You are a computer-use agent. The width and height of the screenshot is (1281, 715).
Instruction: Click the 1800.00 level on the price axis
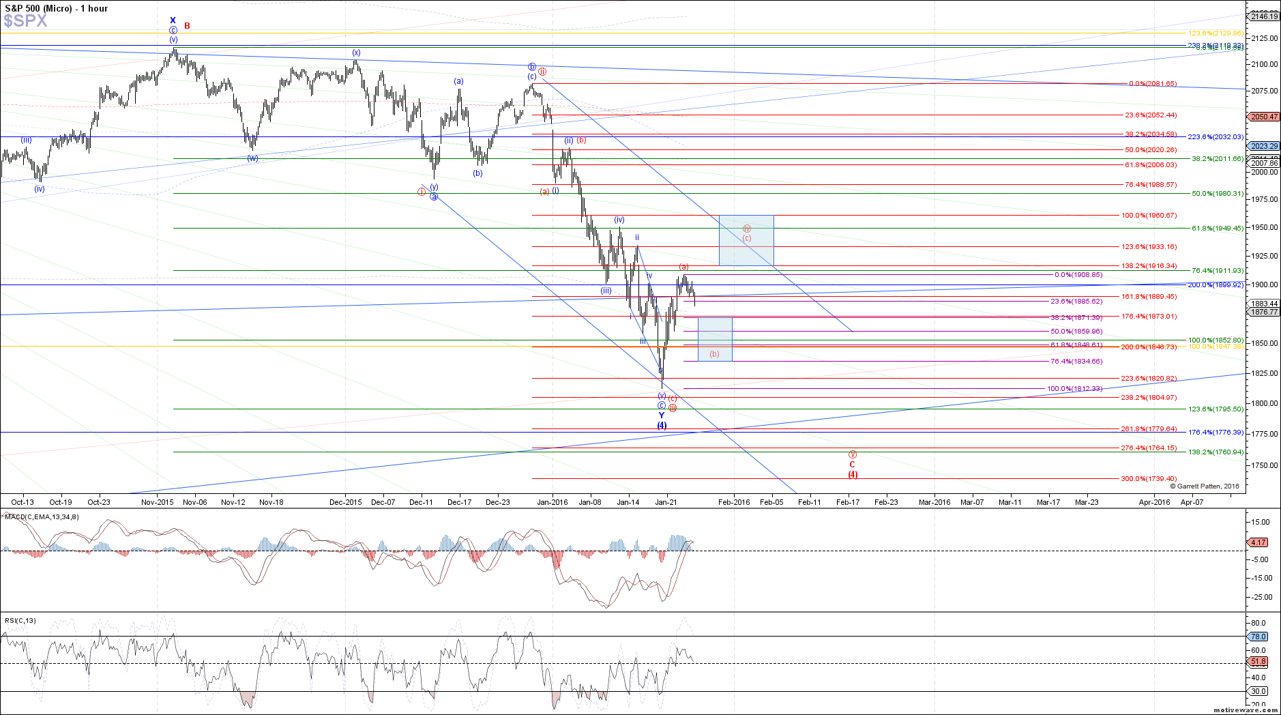1265,403
